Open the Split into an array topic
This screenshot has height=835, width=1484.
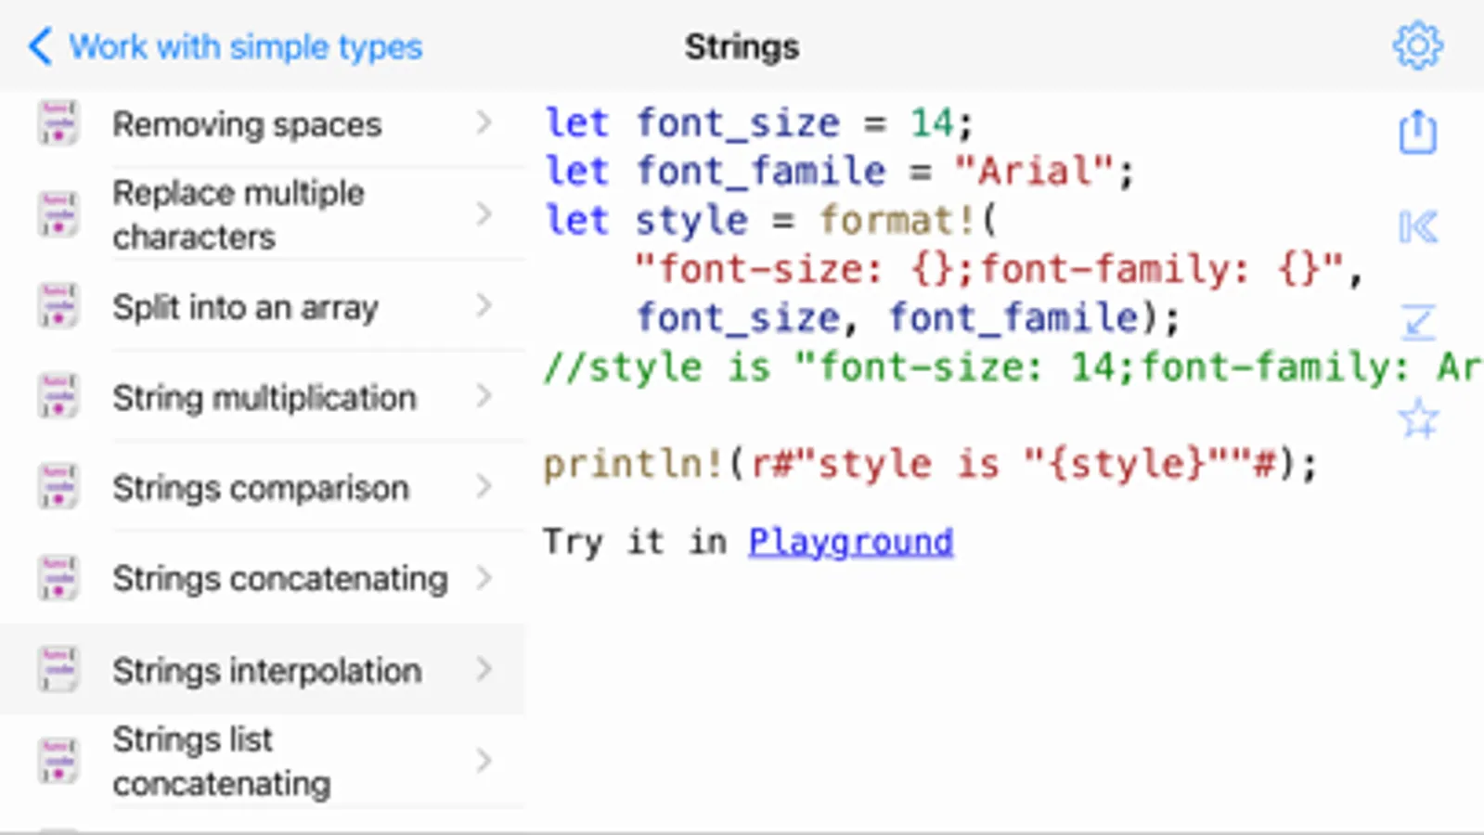[245, 306]
